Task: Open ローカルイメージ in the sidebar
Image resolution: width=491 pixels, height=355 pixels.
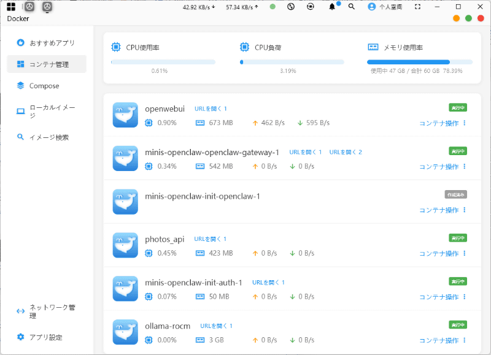Action: click(47, 112)
